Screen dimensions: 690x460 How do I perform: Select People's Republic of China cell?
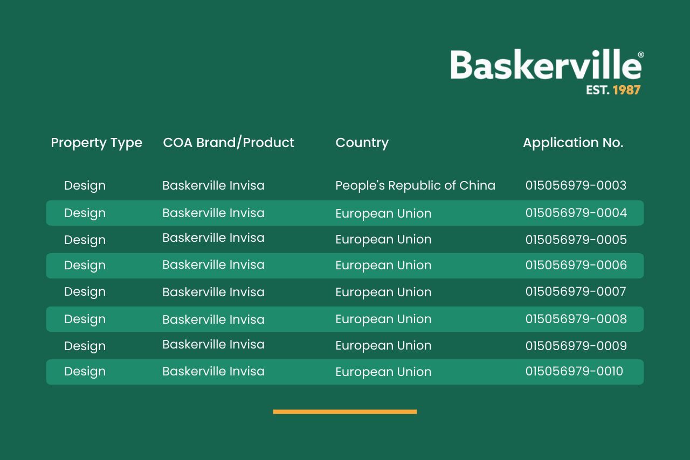pos(415,186)
